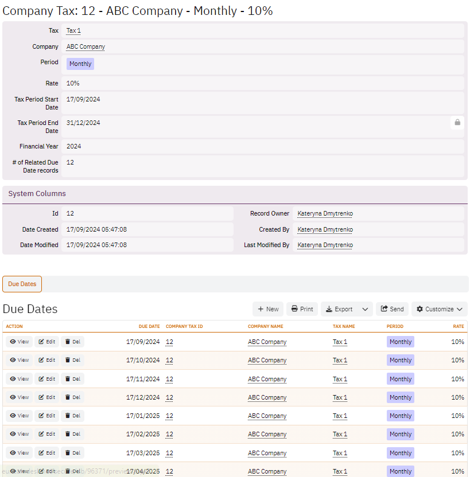Click the lock icon beside Tax Period End Date

[x=457, y=122]
